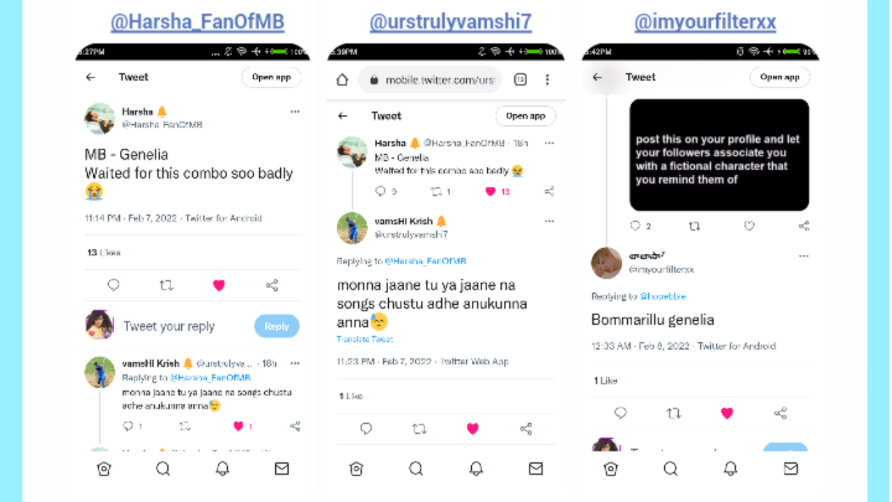
Task: Go back from Harsha's tweet with arrow
Action: pyautogui.click(x=91, y=77)
